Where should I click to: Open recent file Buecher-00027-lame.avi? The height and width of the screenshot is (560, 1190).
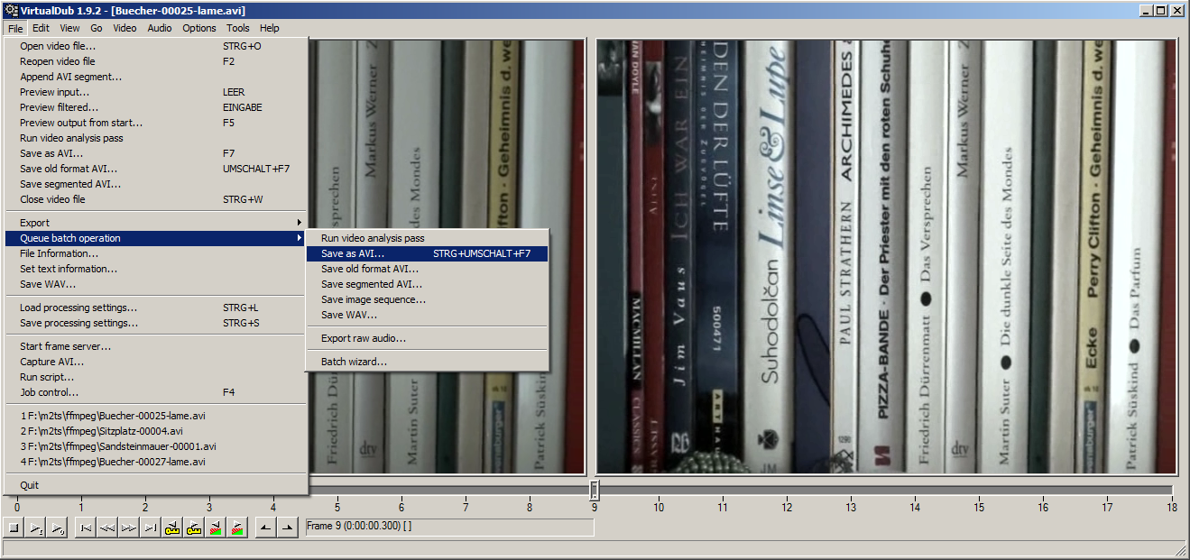coord(156,462)
